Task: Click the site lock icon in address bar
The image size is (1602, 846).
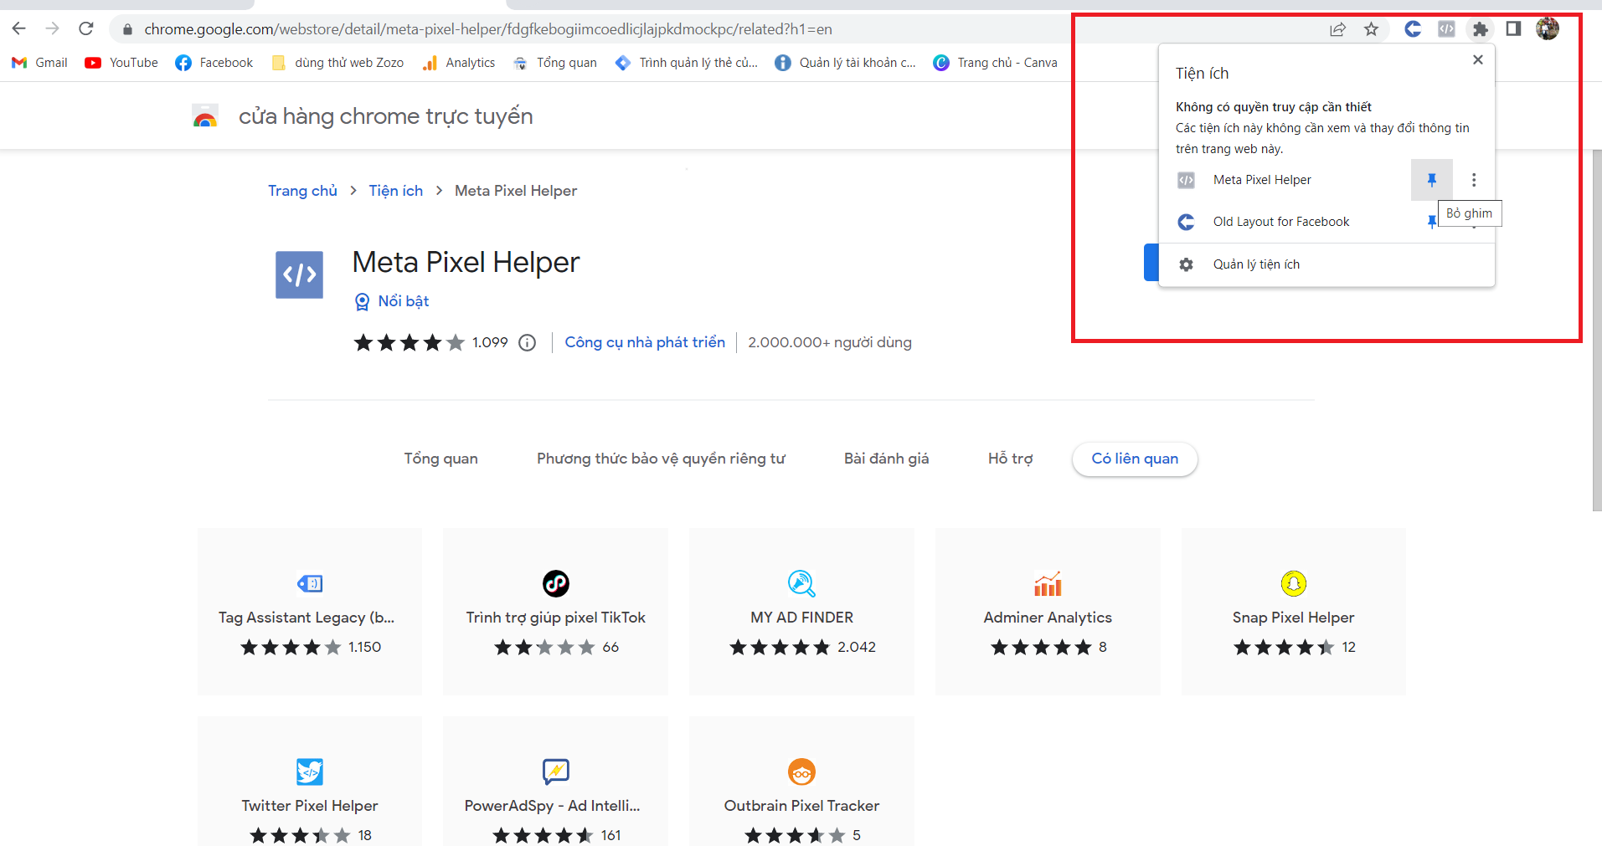Action: (127, 29)
